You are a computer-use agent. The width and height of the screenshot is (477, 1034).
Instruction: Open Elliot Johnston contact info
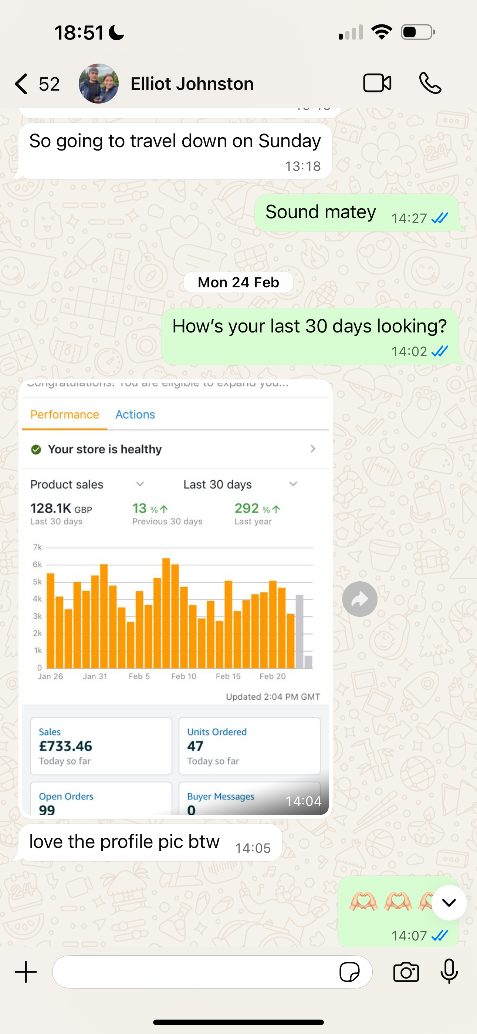(192, 84)
